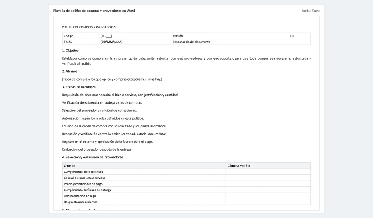Click the empty verification cell for 'Cumplimiento de fechas de entrega'
Viewport: 373px width, 218px height.
[268, 190]
